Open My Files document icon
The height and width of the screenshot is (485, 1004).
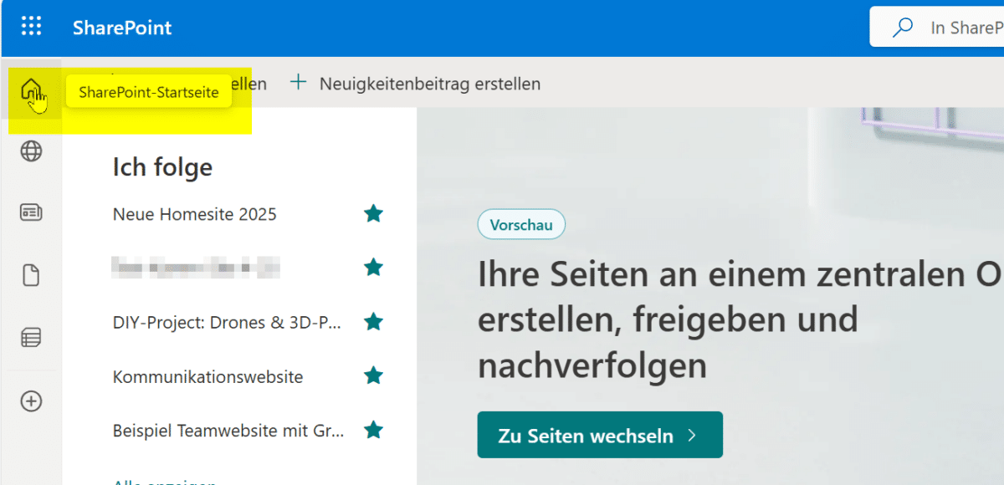(31, 275)
